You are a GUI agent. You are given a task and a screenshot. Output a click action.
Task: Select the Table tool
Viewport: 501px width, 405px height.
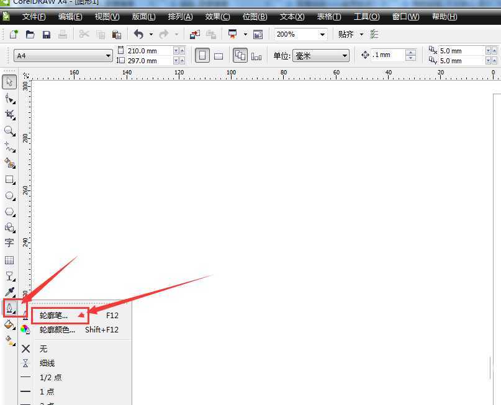point(9,260)
